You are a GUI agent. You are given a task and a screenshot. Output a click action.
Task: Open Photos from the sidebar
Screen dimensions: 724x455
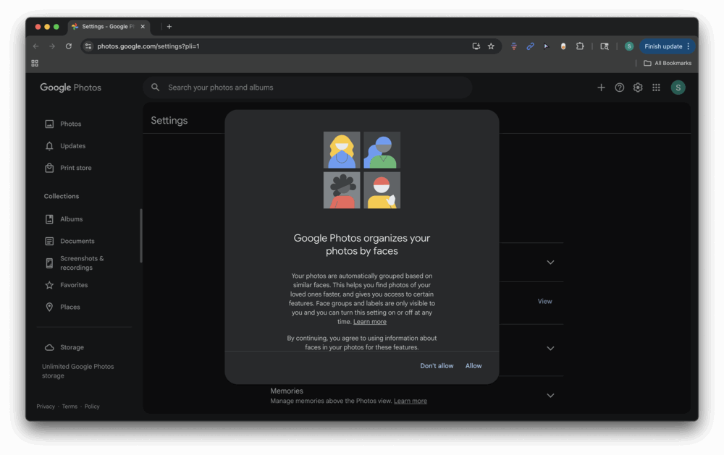(x=70, y=124)
